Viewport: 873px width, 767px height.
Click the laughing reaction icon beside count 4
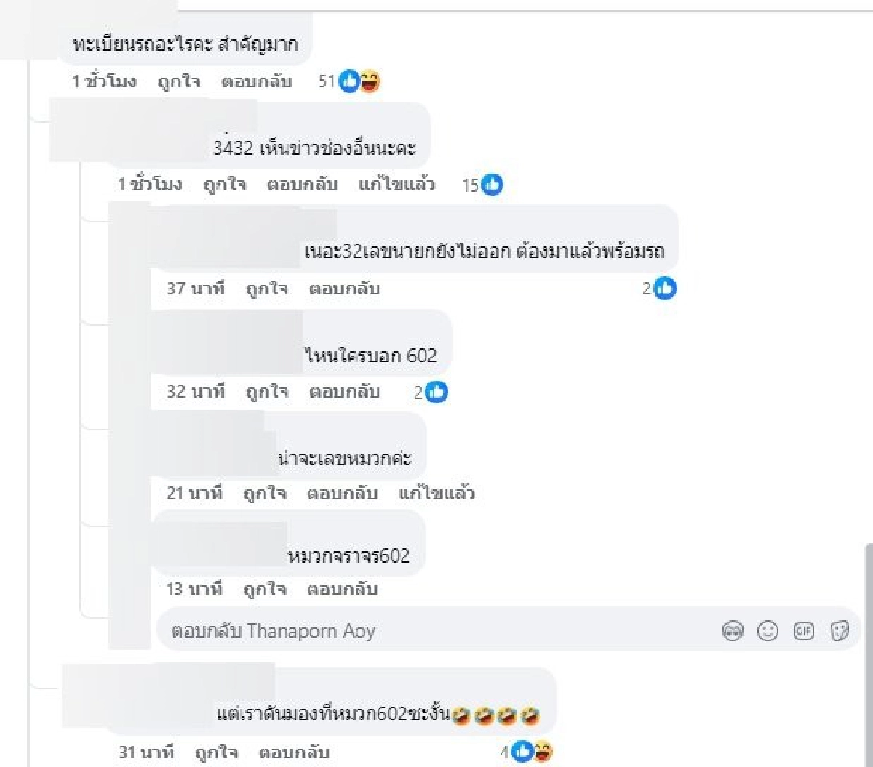[542, 752]
